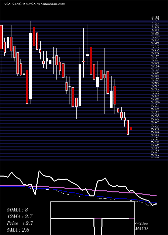Click the 12MA : 2.7 label
The height and width of the screenshot is (235, 168).
[19, 217]
